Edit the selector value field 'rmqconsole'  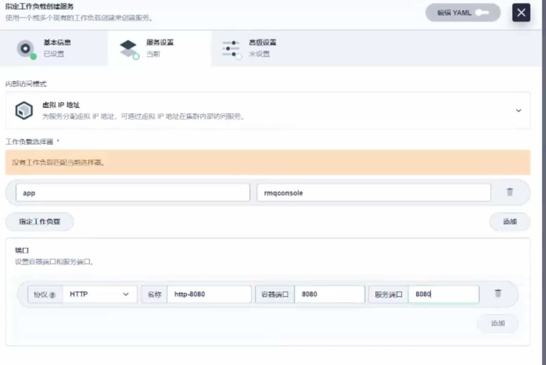coord(374,193)
